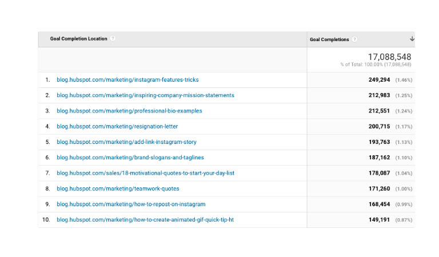
Task: Select value 168,454 in row 9
Action: (x=379, y=204)
